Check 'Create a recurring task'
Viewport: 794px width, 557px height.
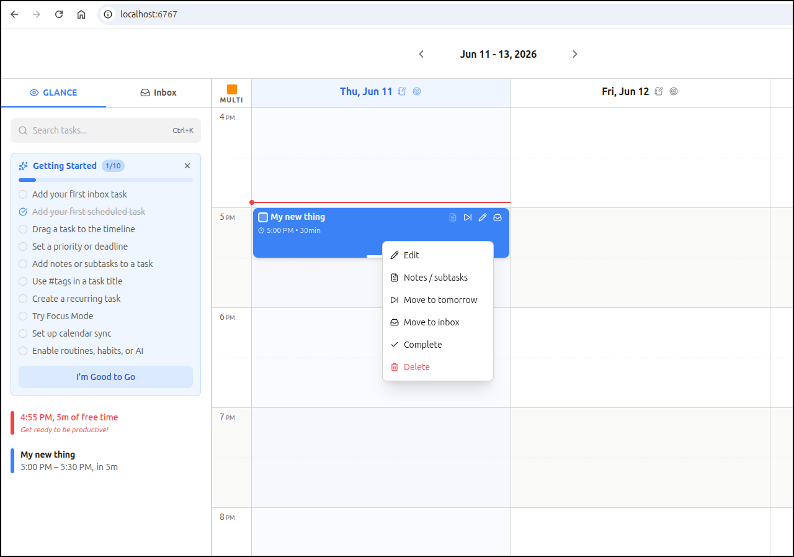23,299
